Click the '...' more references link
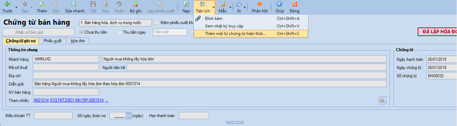 tap(107, 100)
